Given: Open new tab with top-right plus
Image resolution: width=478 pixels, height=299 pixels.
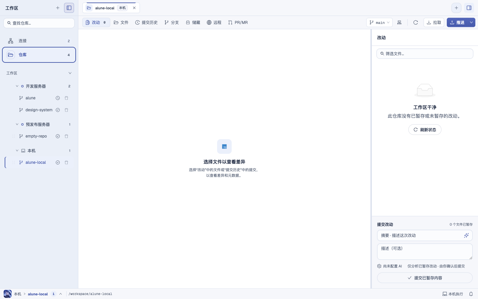Looking at the screenshot, I should pos(456,8).
